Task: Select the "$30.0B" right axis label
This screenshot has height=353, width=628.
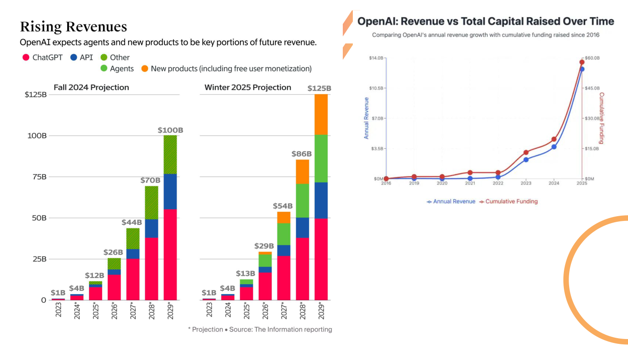Action: (x=592, y=118)
